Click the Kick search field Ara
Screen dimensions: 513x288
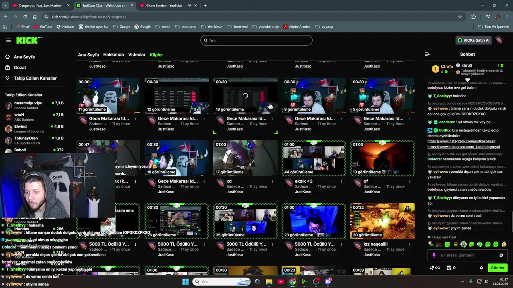tap(256, 40)
